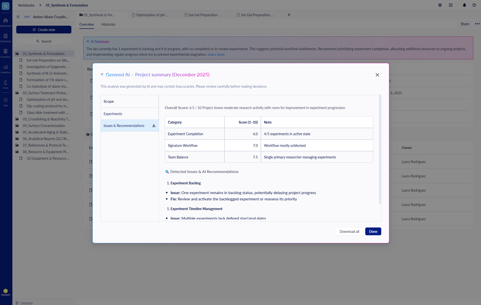Select Experiments in the scope list
Viewport: 481px width, 305px height.
point(113,114)
